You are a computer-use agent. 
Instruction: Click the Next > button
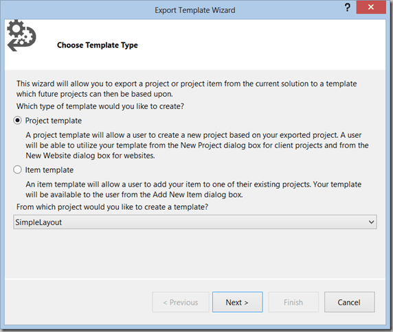click(x=237, y=302)
